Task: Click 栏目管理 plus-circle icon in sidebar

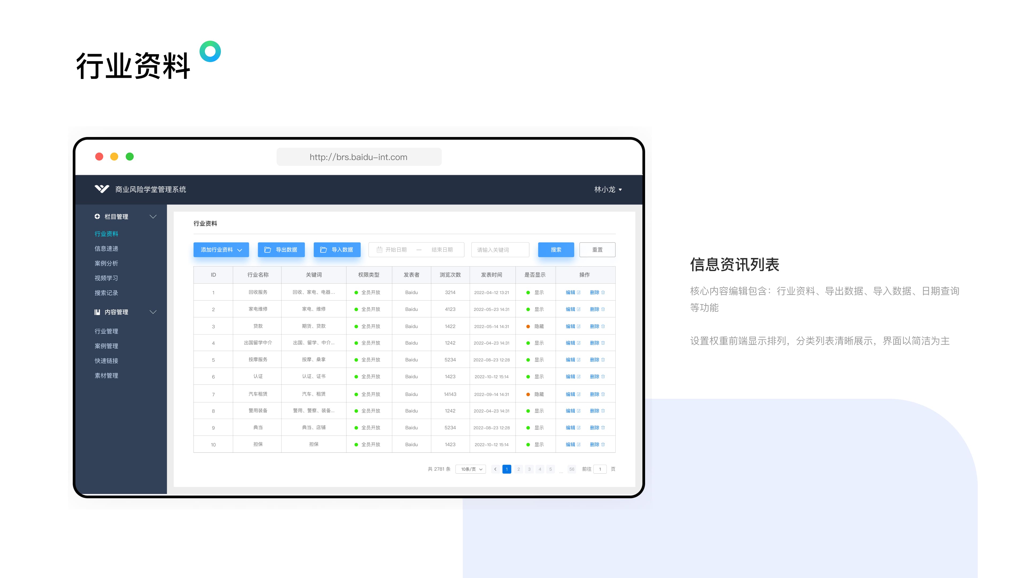Action: [97, 216]
